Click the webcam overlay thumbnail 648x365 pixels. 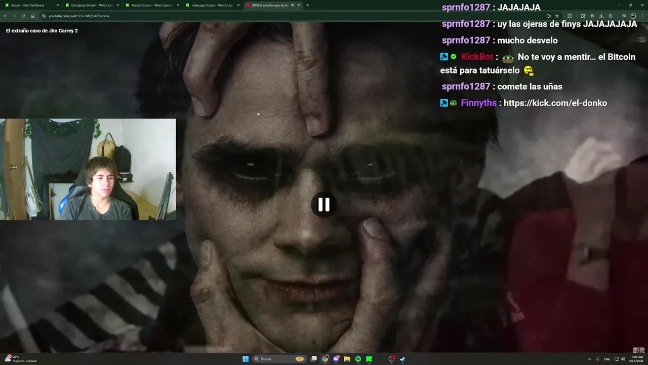[88, 169]
